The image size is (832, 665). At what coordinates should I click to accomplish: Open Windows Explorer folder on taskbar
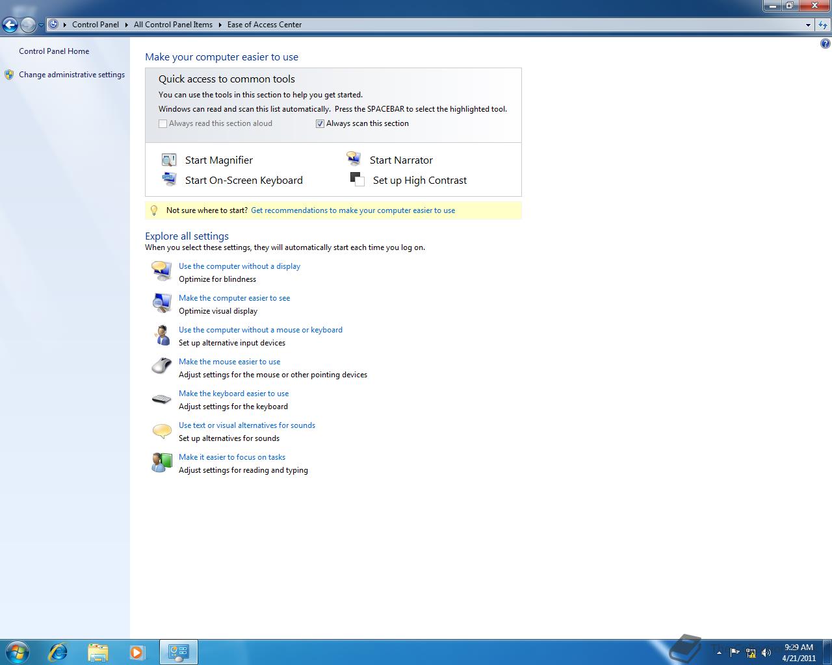(x=97, y=652)
